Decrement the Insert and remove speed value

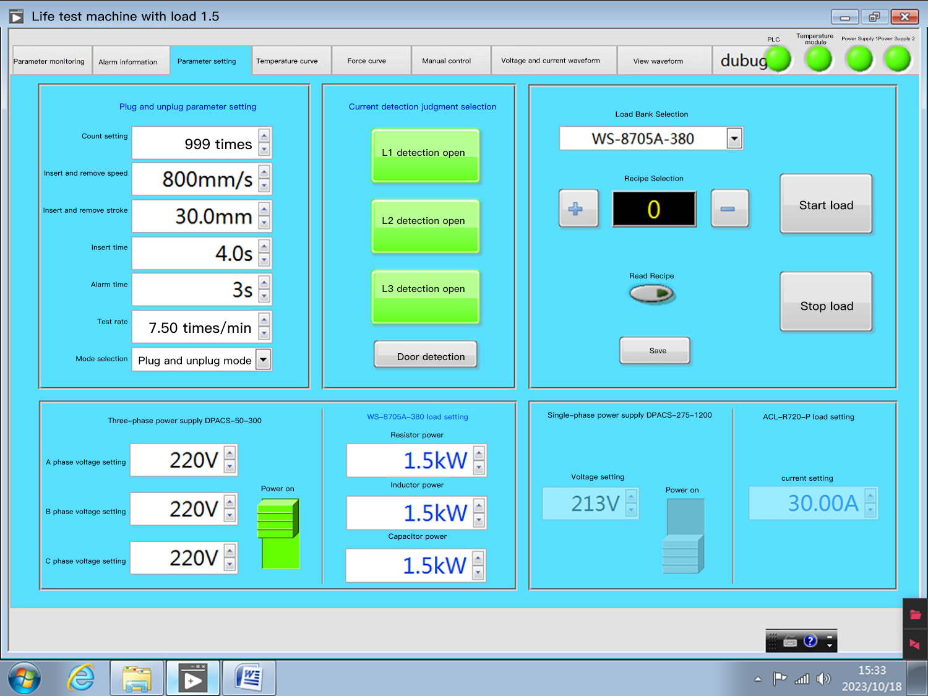(264, 186)
